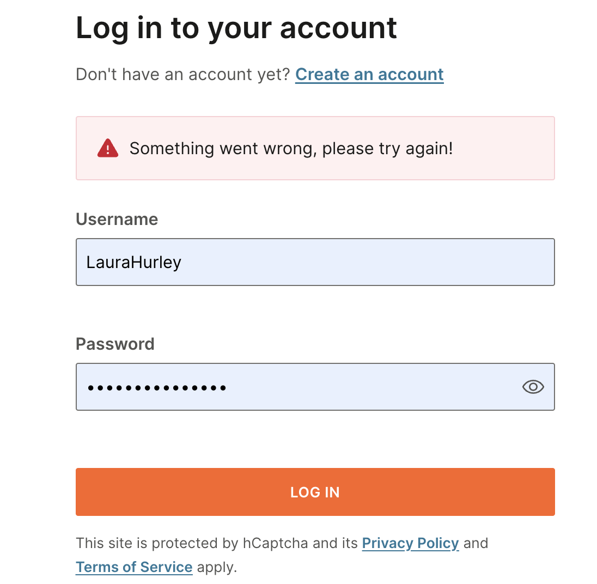Screen dimensions: 597x584
Task: Open the Privacy Policy link
Action: click(410, 543)
